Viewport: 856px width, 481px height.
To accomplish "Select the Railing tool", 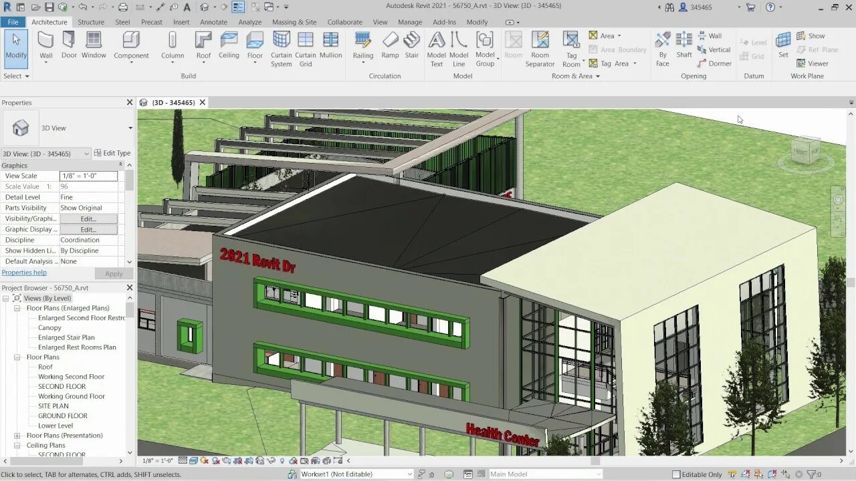I will click(x=362, y=47).
